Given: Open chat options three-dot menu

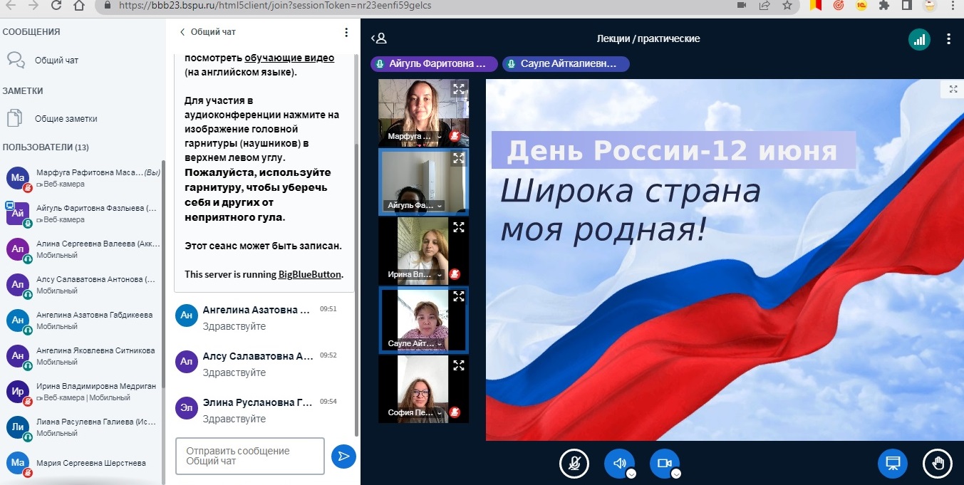Looking at the screenshot, I should click(x=346, y=32).
